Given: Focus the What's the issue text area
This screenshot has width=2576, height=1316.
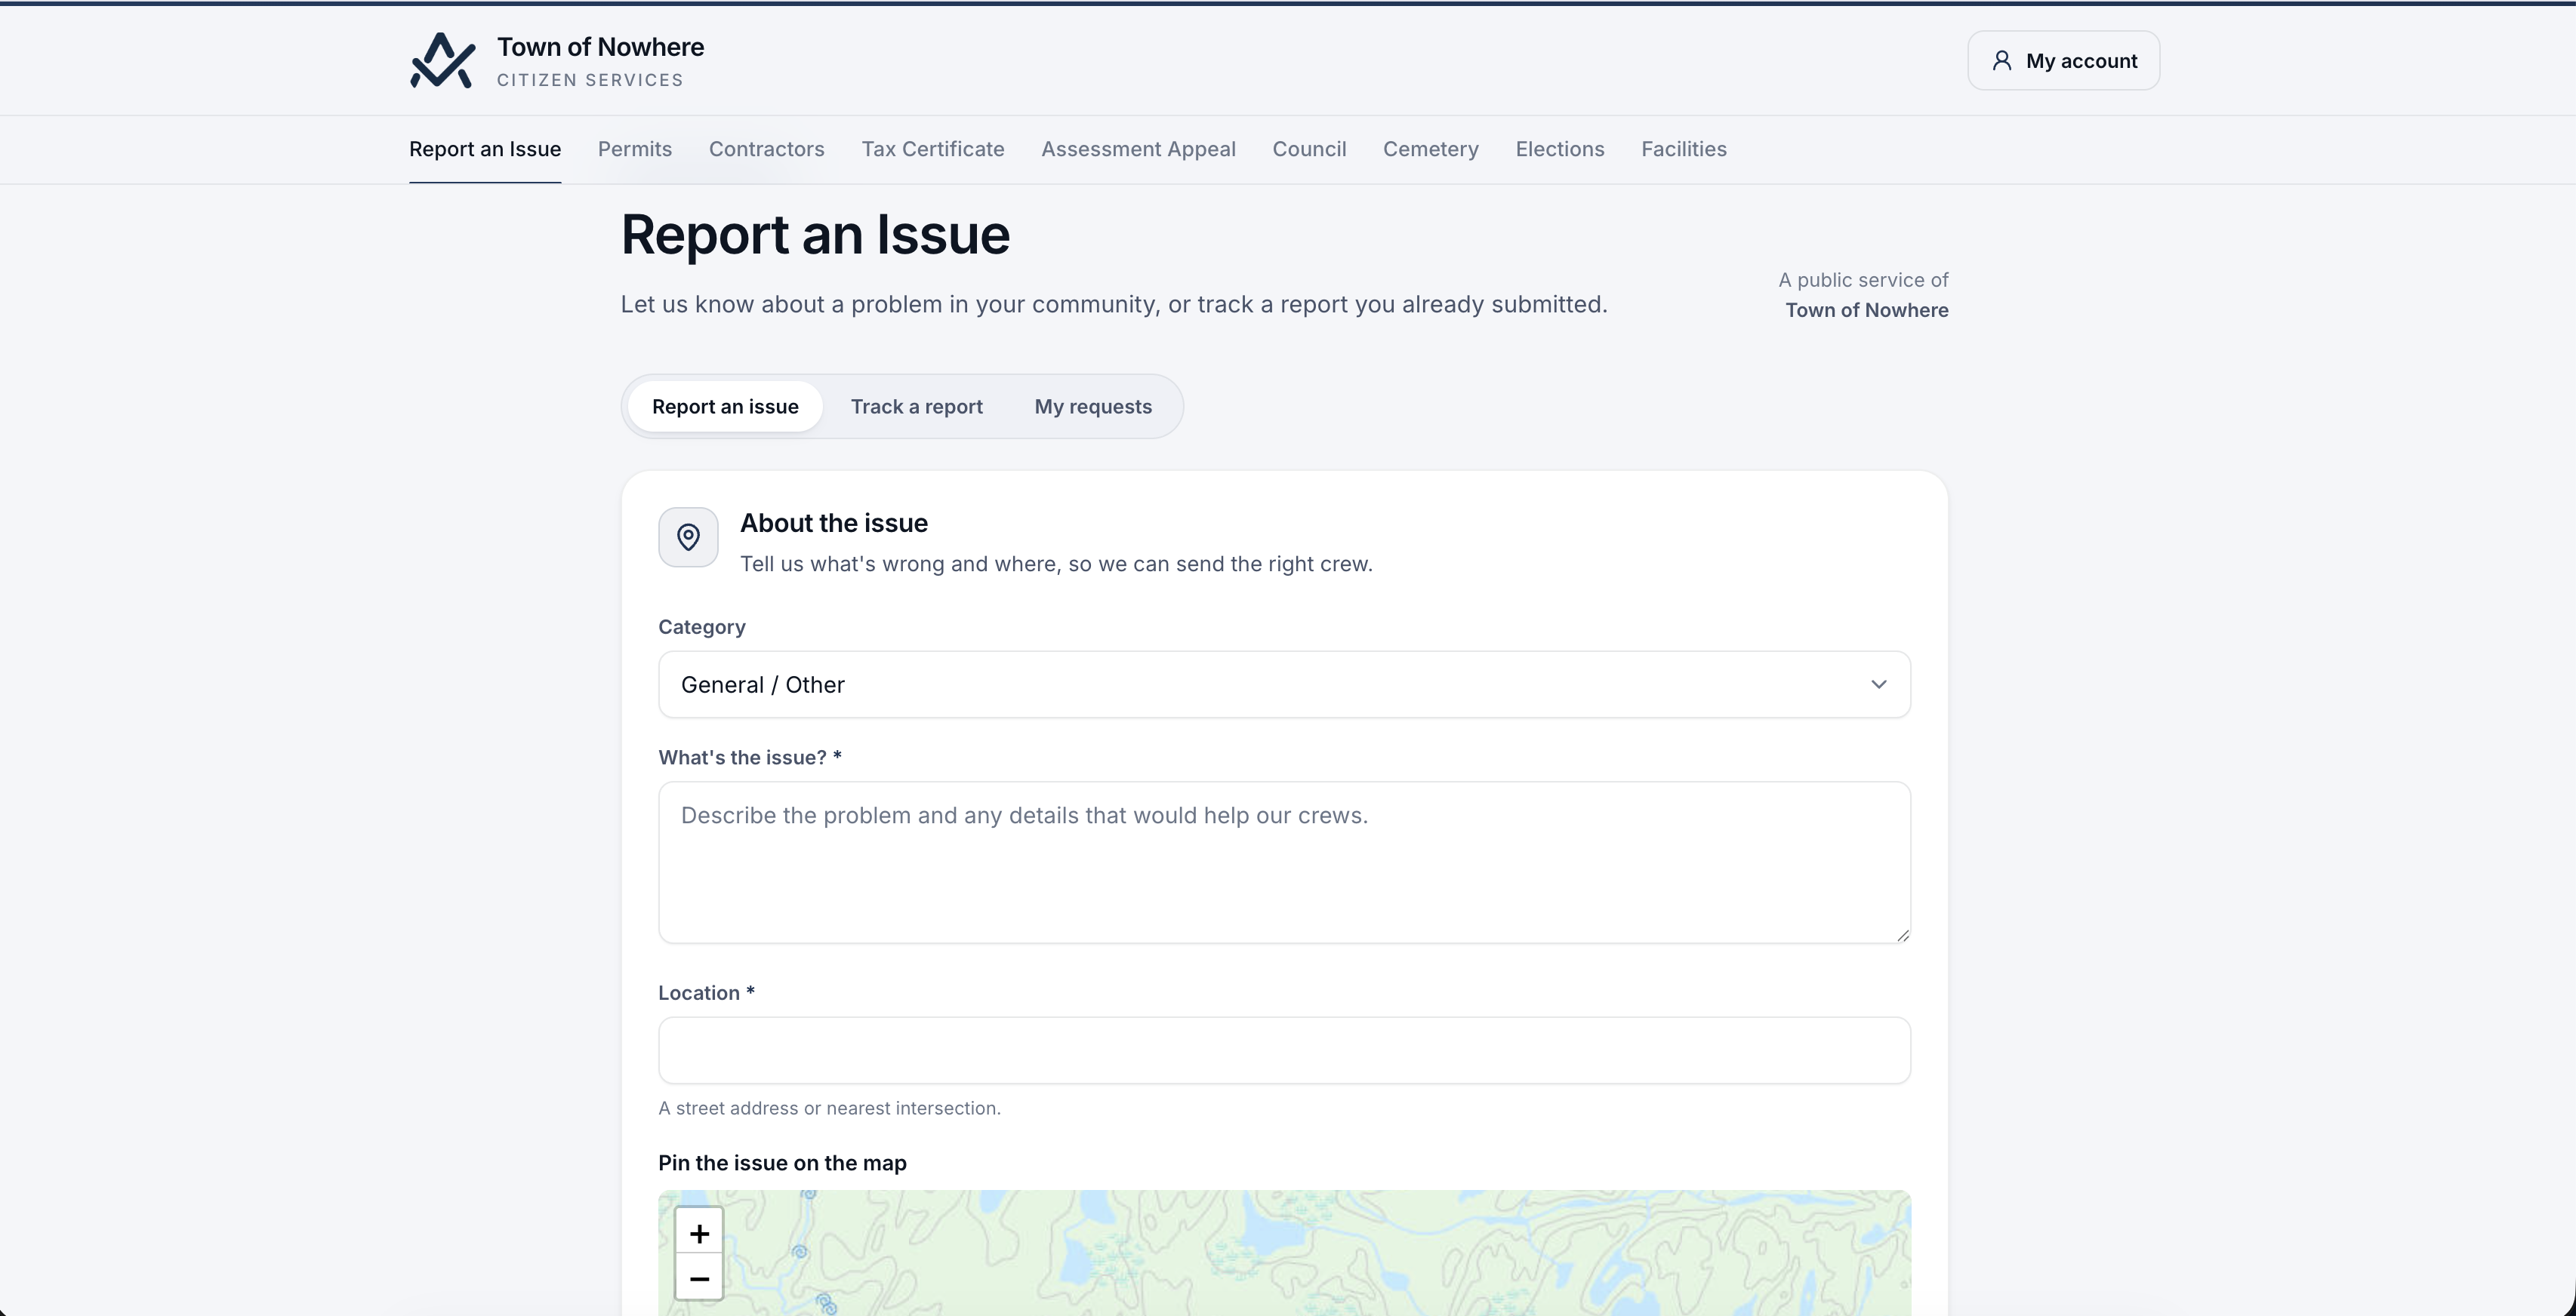Looking at the screenshot, I should coord(1284,862).
